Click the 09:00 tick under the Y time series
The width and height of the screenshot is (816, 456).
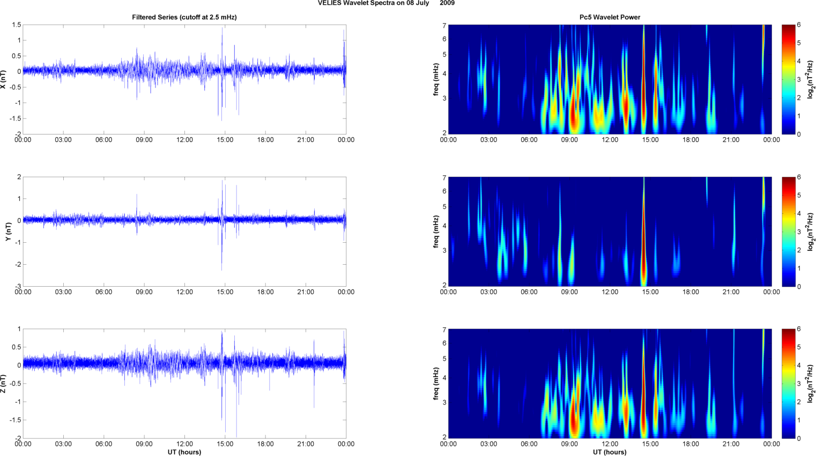[x=144, y=292]
